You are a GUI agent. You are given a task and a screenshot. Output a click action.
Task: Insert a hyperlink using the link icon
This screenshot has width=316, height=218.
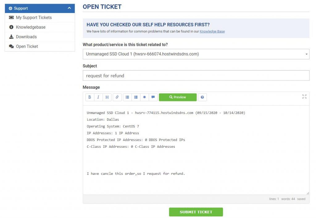click(x=117, y=97)
